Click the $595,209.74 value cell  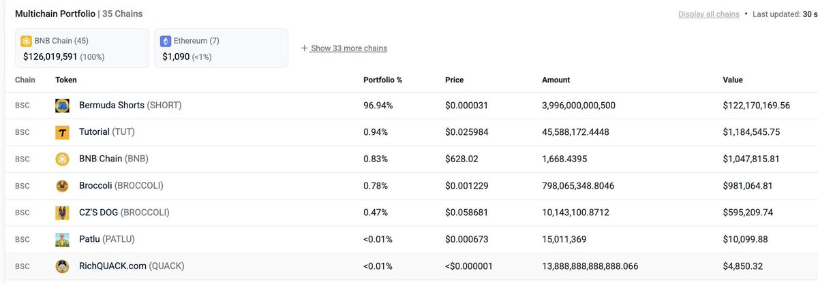point(748,212)
